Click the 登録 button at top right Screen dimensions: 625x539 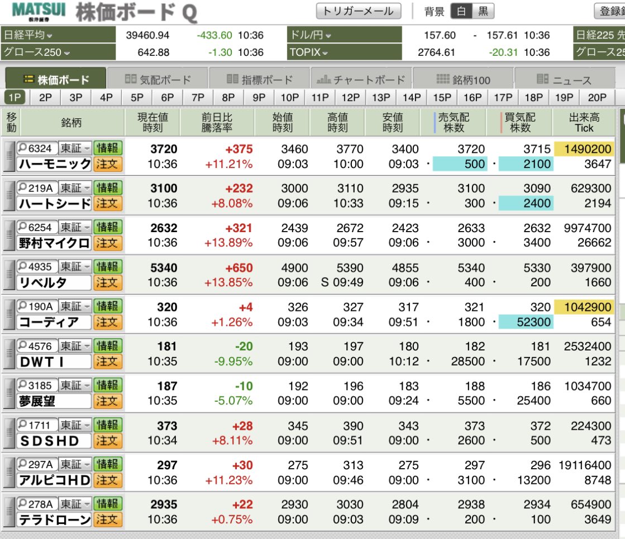click(x=610, y=11)
